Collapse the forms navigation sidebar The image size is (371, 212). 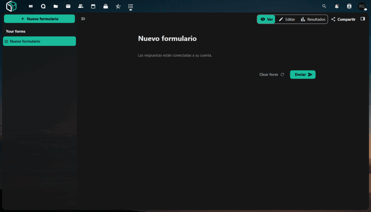tap(83, 19)
